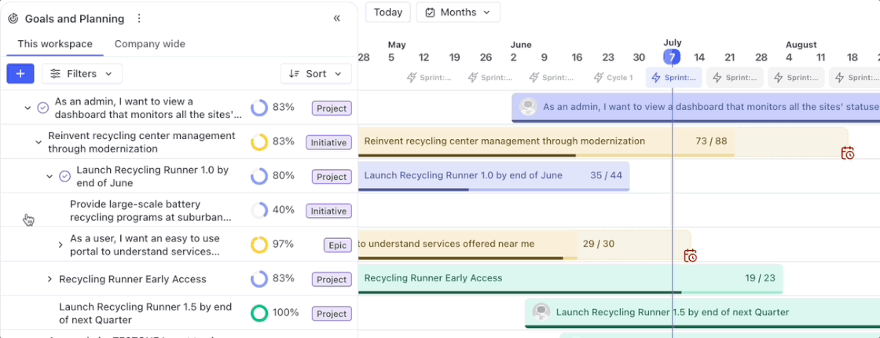Open the Filters button
880x338 pixels.
(x=82, y=73)
